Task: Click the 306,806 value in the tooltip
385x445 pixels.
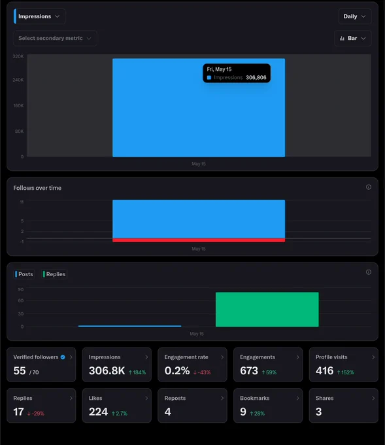Action: pyautogui.click(x=256, y=77)
